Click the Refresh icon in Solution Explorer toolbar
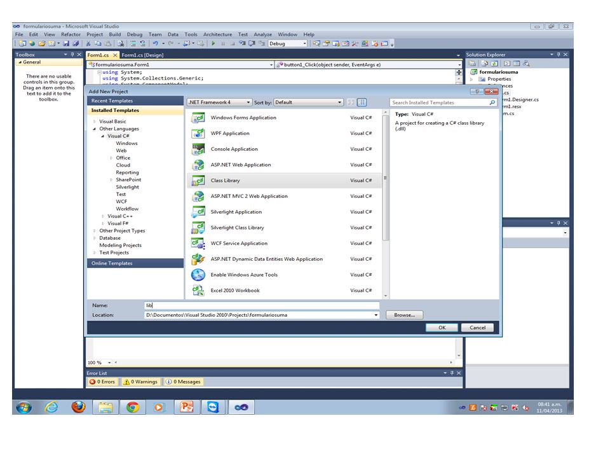This screenshot has width=610, height=458. pos(494,63)
